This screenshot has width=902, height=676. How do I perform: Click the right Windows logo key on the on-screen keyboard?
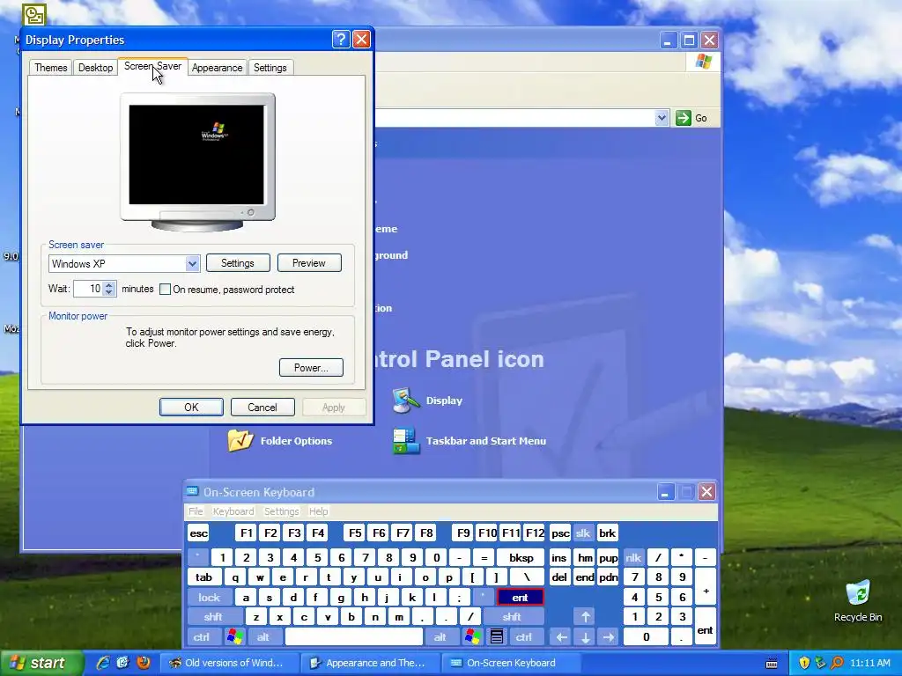tap(473, 637)
